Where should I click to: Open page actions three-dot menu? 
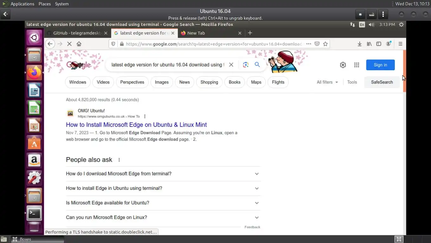(308, 44)
